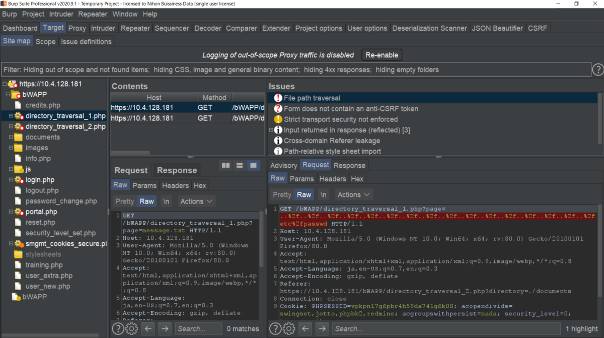
Task: Open Headers tab in left request editor
Action: click(x=175, y=185)
